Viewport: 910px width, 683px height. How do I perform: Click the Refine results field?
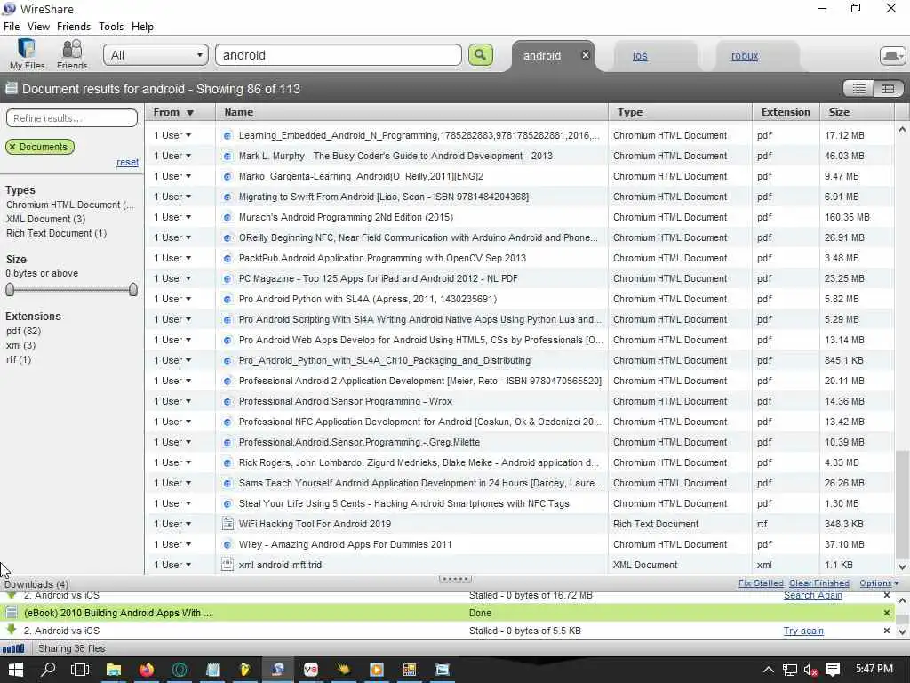coord(72,118)
